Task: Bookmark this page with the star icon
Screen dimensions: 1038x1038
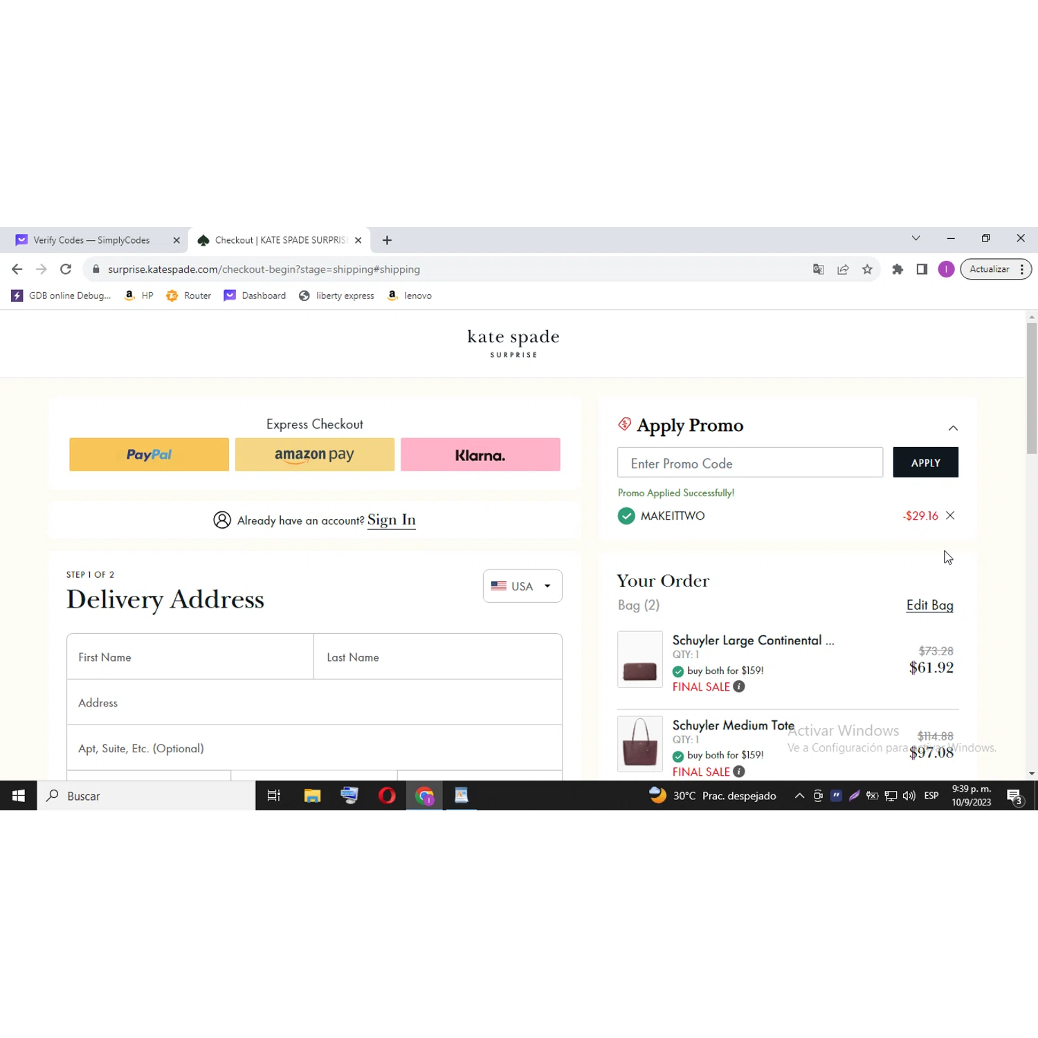Action: click(867, 269)
